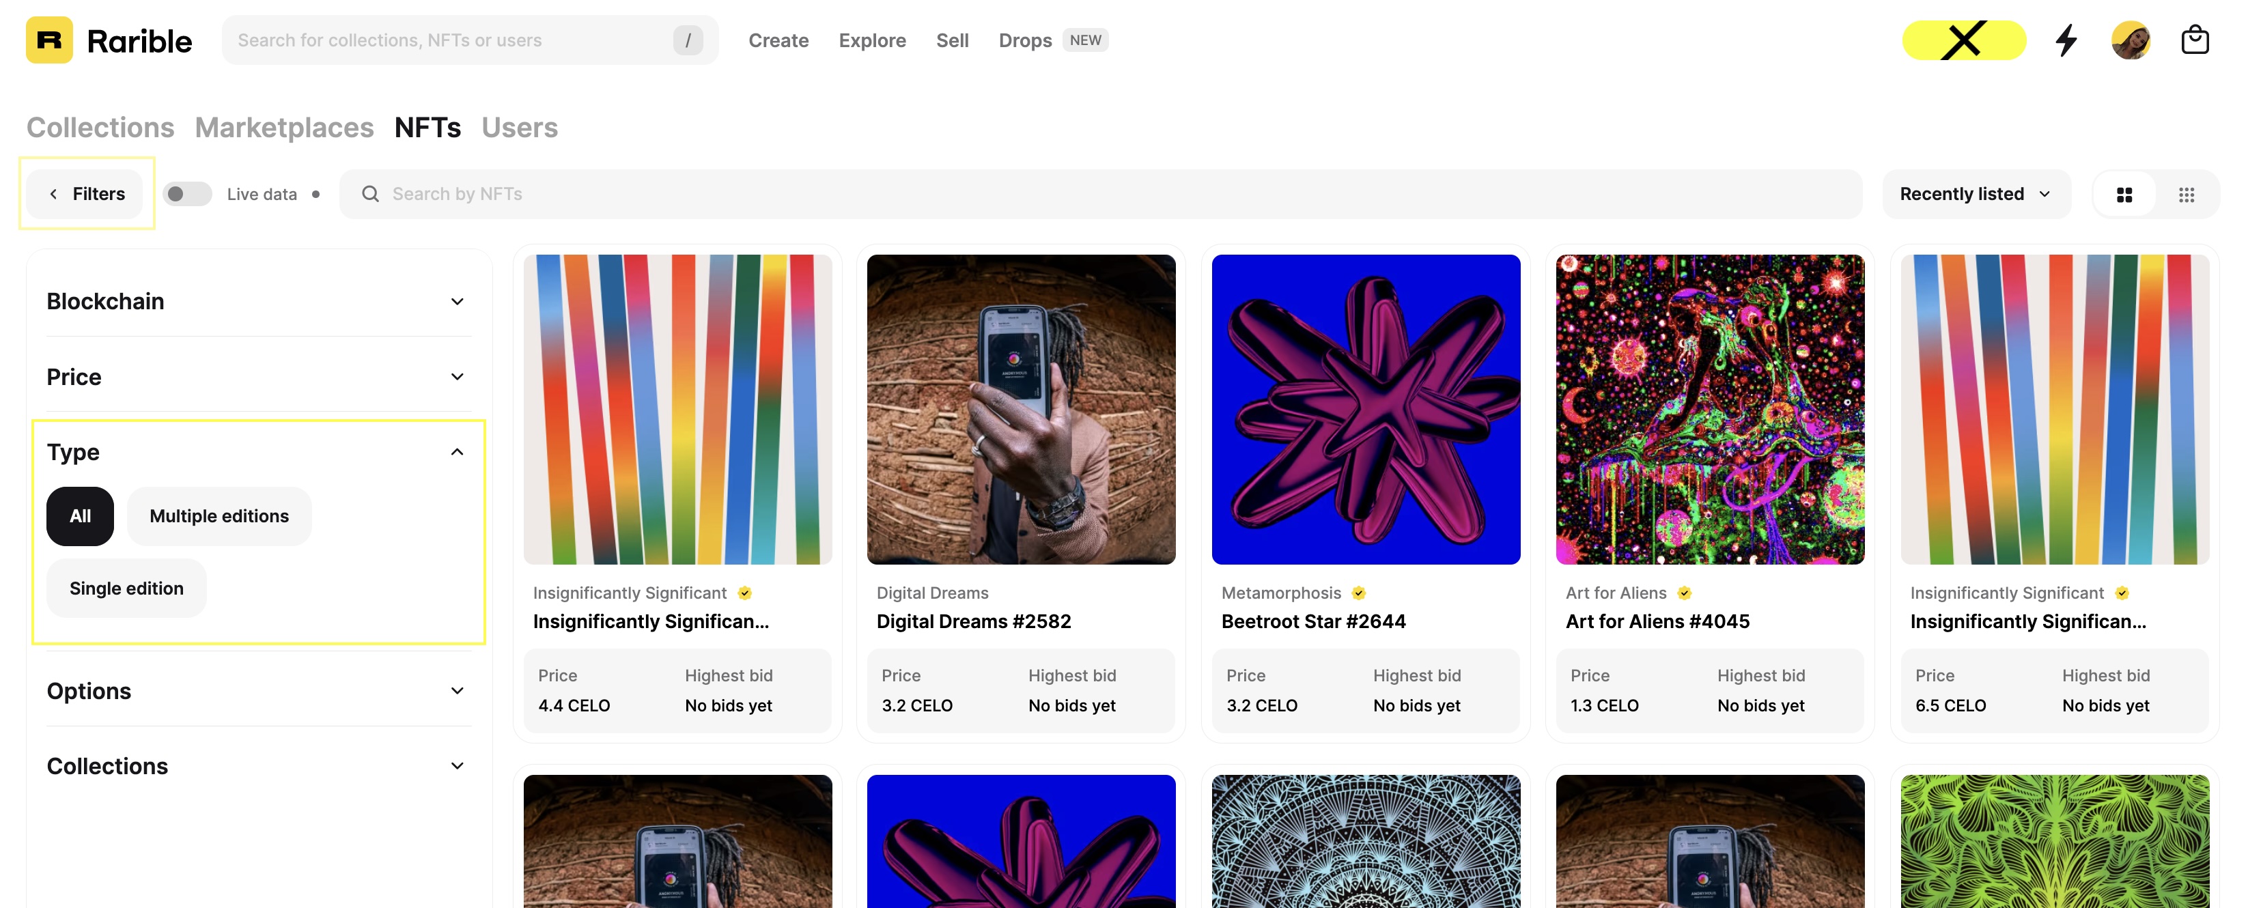Switch to large grid view

coord(2124,195)
